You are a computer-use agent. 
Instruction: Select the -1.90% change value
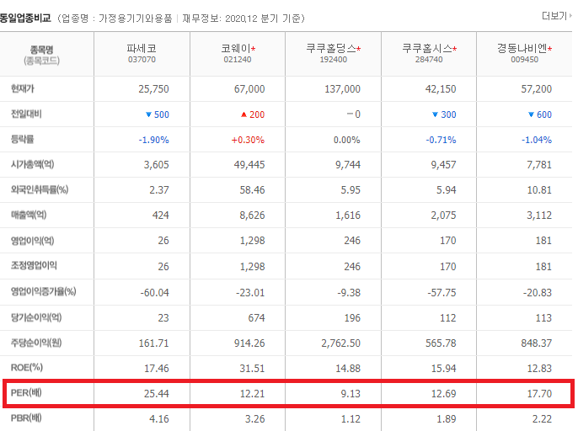click(x=153, y=140)
